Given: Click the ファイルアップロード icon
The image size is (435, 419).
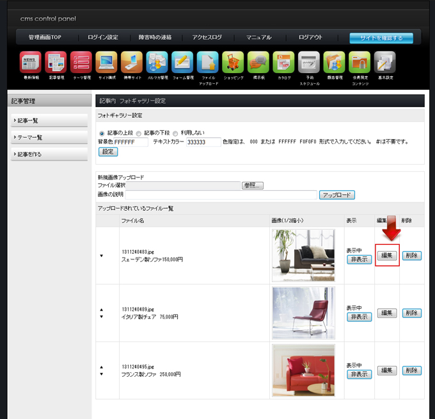Looking at the screenshot, I should [x=207, y=63].
